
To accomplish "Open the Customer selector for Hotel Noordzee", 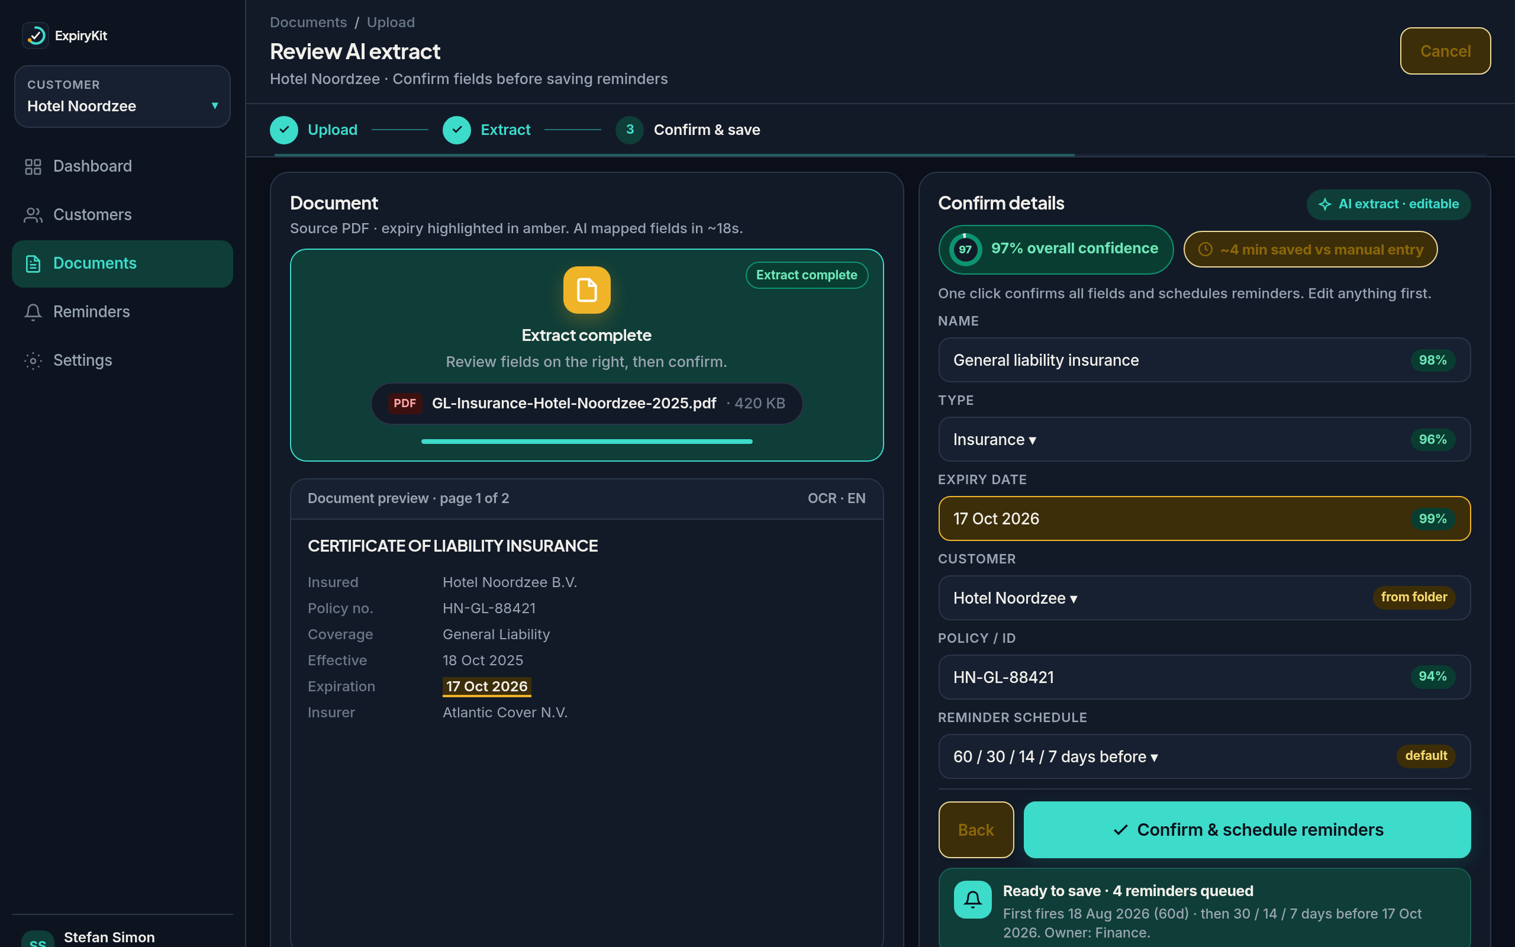I will click(123, 96).
